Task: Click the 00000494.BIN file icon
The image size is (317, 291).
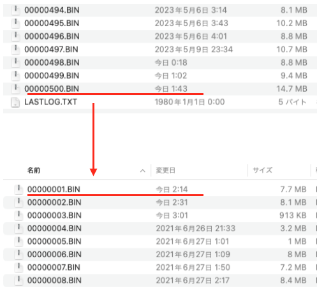Action: [x=15, y=10]
